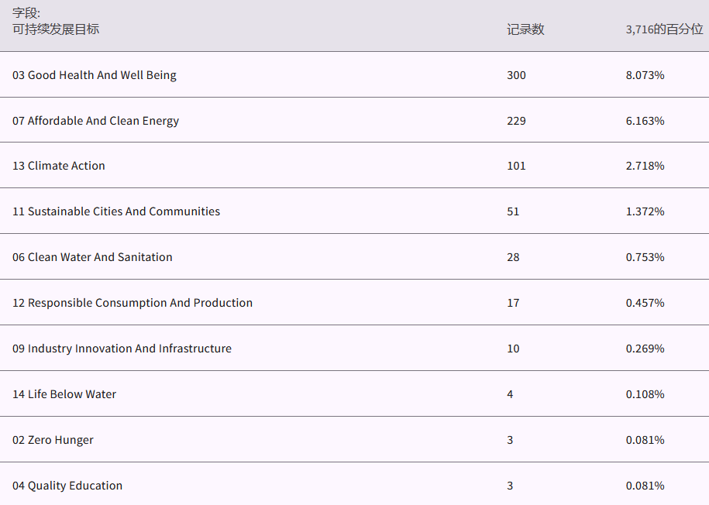Open the 04 Quality Education entry
Screen dimensions: 709x505
67,486
